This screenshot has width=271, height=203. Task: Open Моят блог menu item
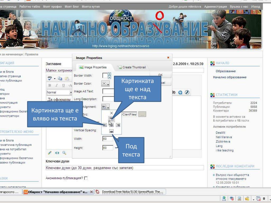click(72, 7)
